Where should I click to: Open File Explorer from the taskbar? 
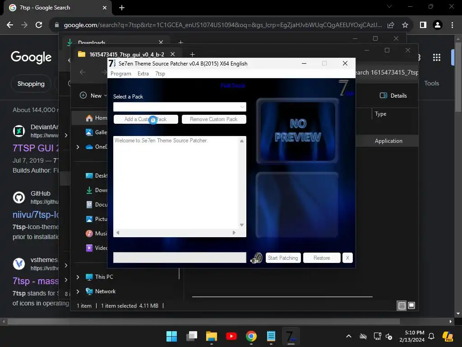point(211,336)
